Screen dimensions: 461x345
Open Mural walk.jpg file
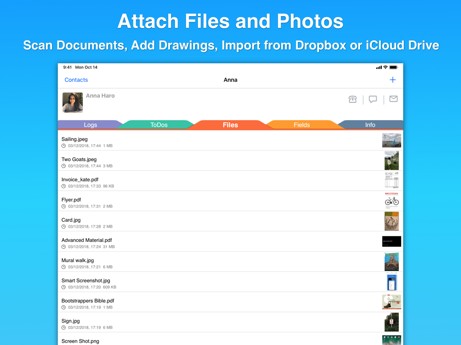coord(230,262)
